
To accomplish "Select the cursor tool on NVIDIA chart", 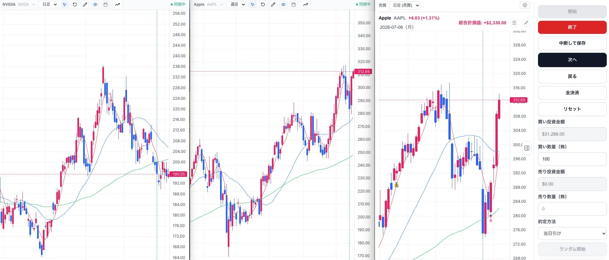I will tap(65, 4).
